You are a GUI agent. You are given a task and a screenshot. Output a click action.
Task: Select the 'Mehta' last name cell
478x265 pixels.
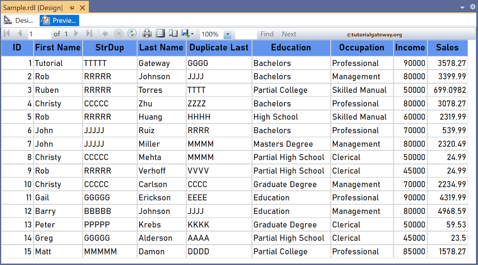tap(161, 157)
